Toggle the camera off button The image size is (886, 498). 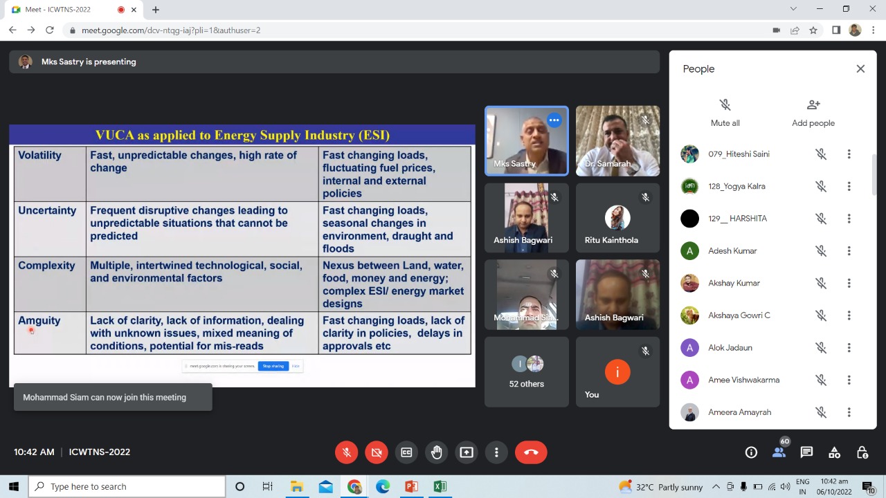(x=377, y=452)
